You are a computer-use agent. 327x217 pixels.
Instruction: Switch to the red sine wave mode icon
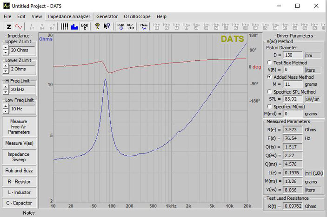(18, 26)
